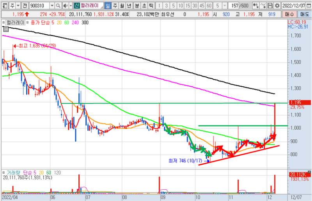312x201 pixels.
Task: Toggle the square marker before 거래량 label
Action: pos(4,173)
